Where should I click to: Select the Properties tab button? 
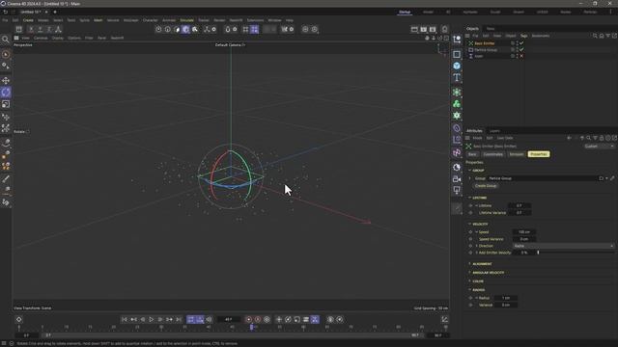pyautogui.click(x=539, y=154)
